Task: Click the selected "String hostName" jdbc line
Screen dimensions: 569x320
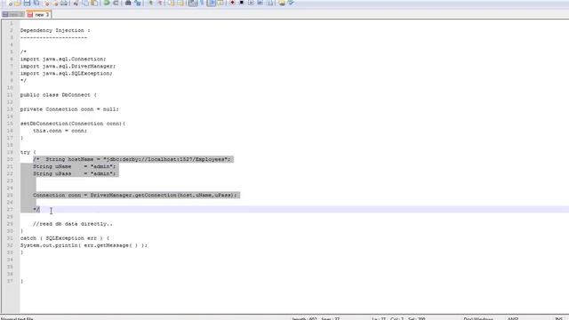Action: [x=133, y=159]
